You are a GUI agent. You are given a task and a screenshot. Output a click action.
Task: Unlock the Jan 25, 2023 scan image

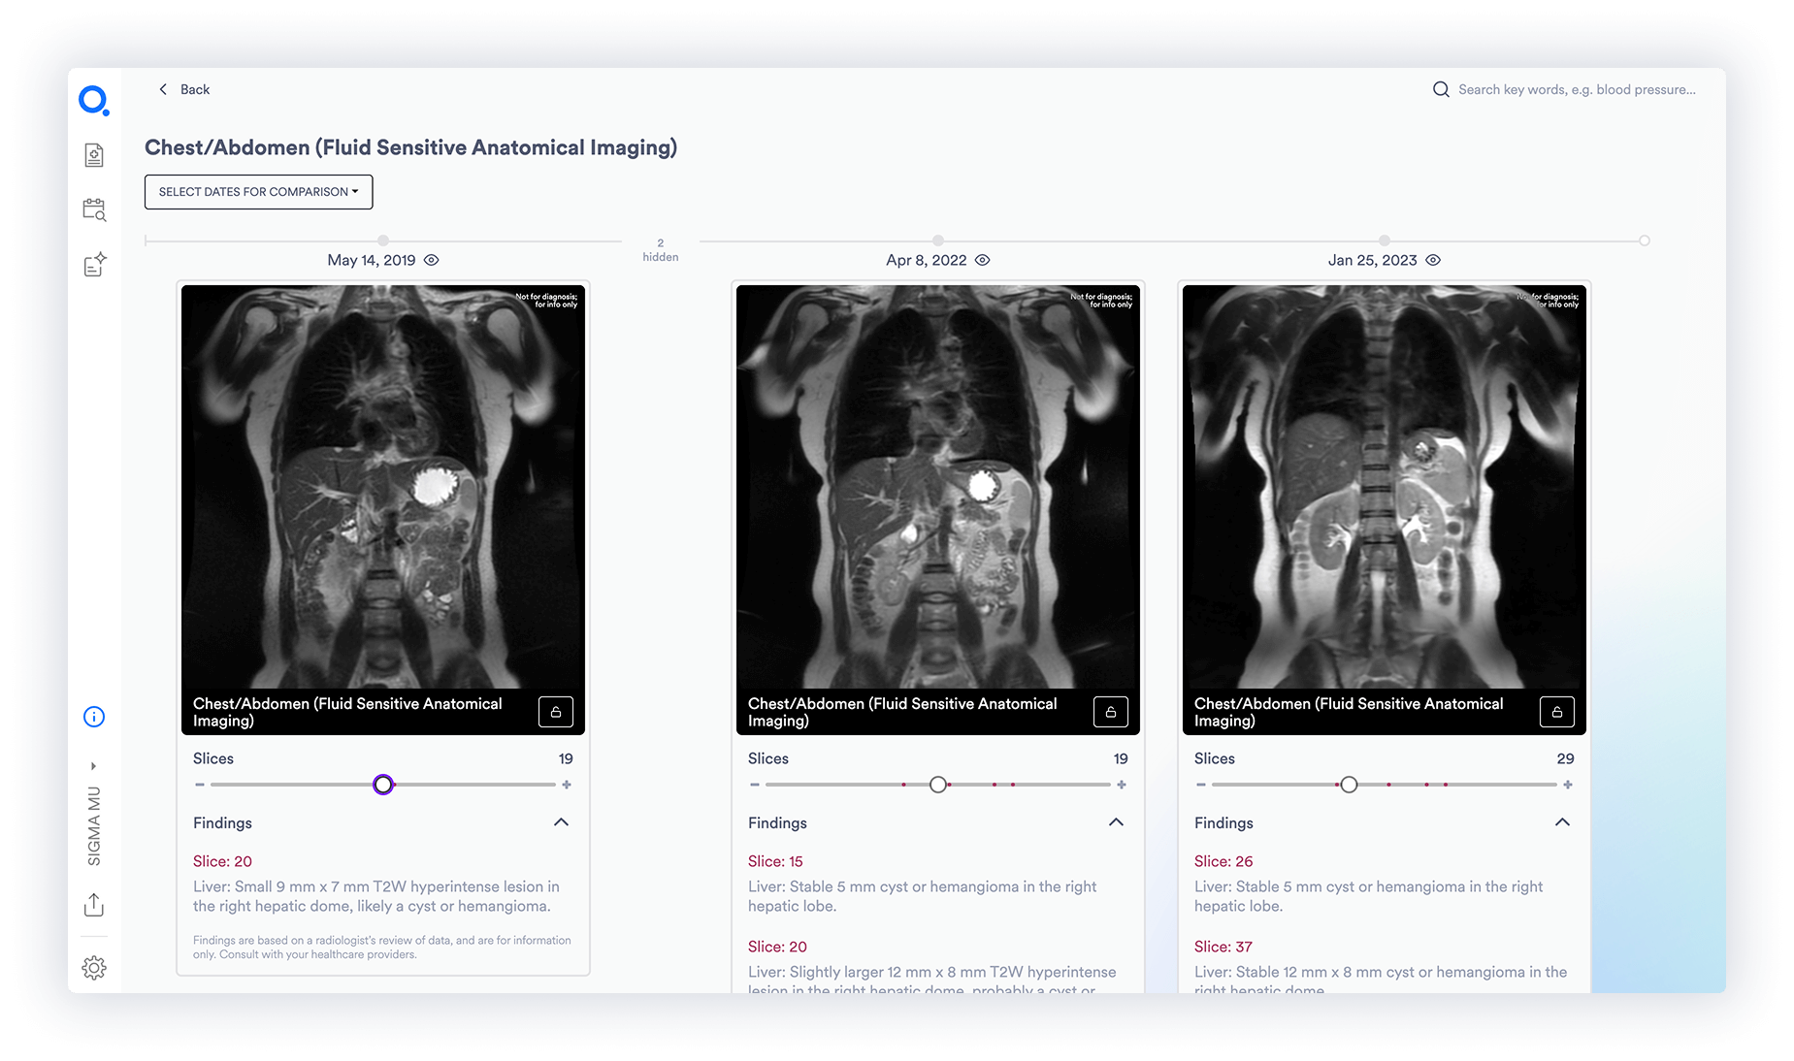(x=1556, y=711)
